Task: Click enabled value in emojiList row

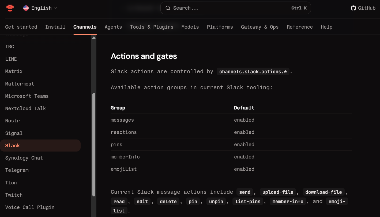Action: click(x=244, y=169)
